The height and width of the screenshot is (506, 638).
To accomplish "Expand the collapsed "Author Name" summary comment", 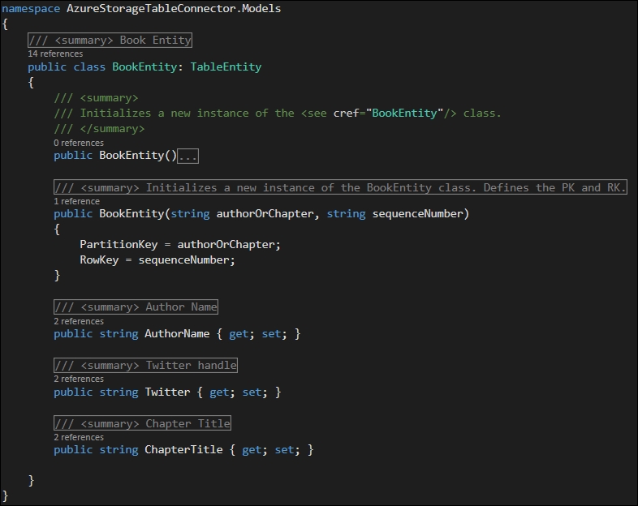I will pos(136,307).
